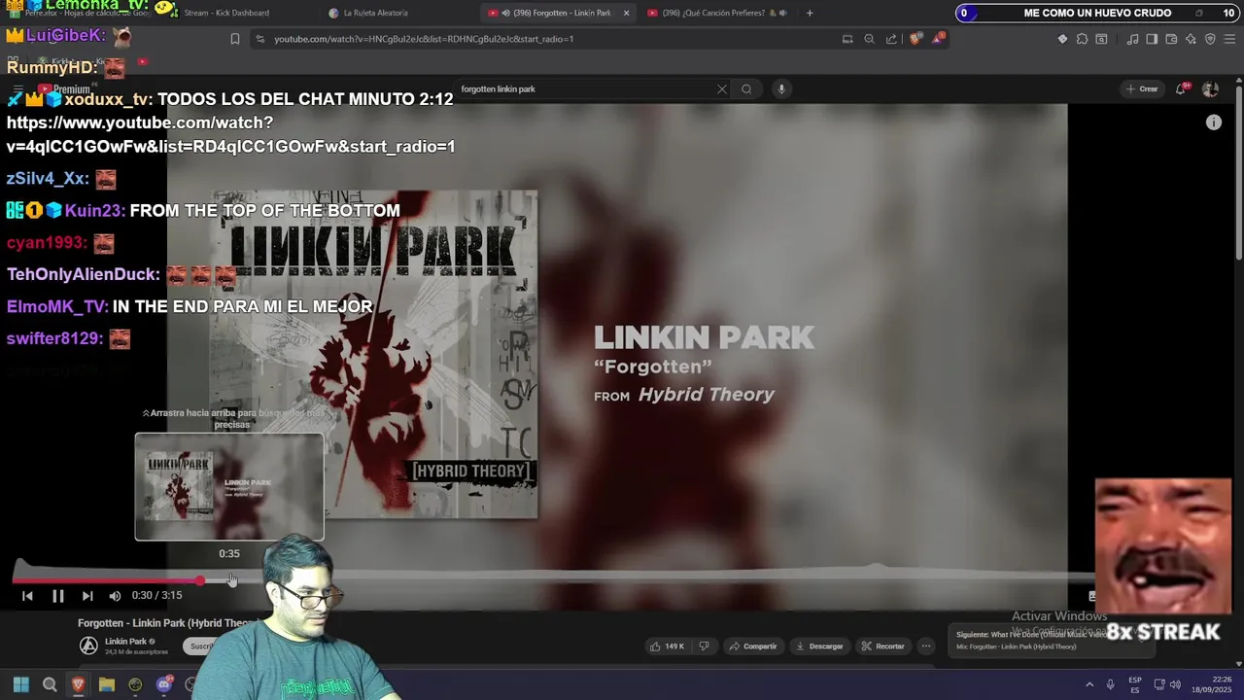
Task: Expand the system tray hidden icons chevron
Action: pos(1088,684)
